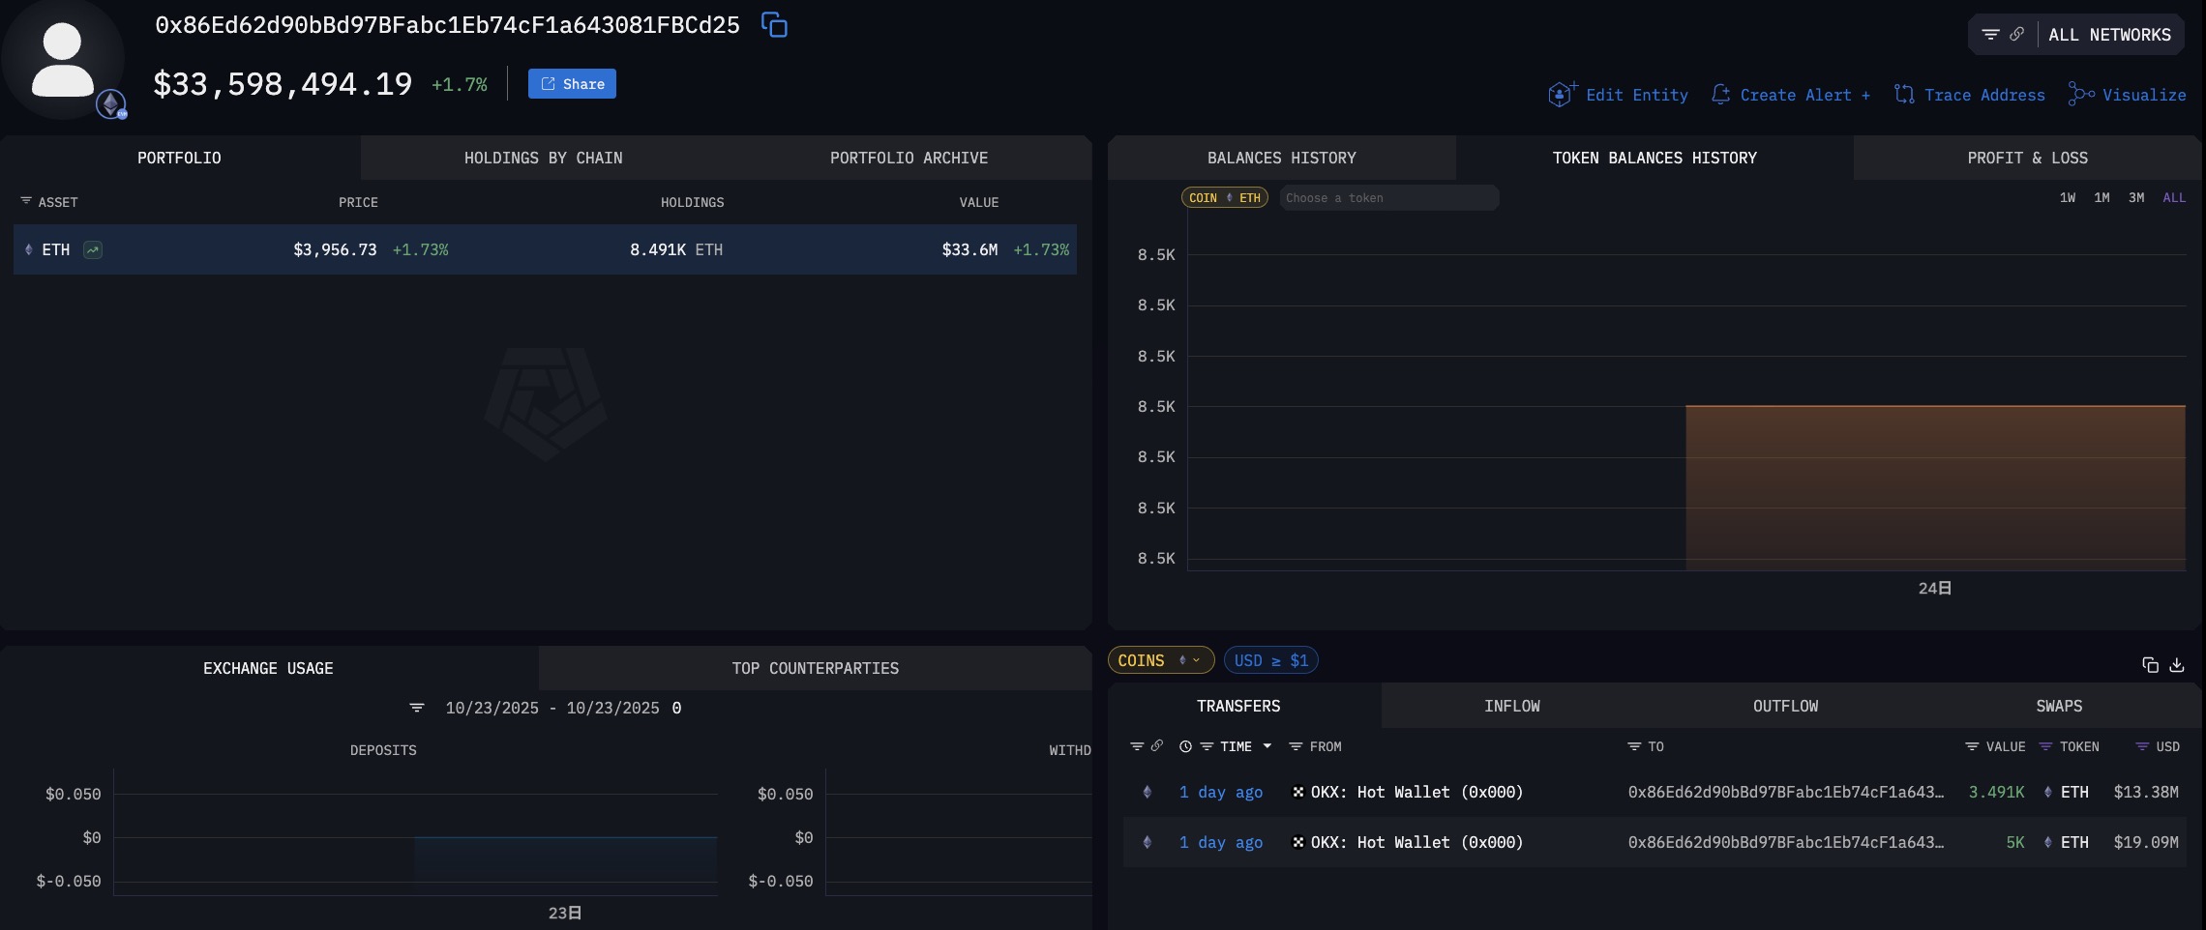The height and width of the screenshot is (930, 2206).
Task: Click the blue Share button
Action: 572,84
